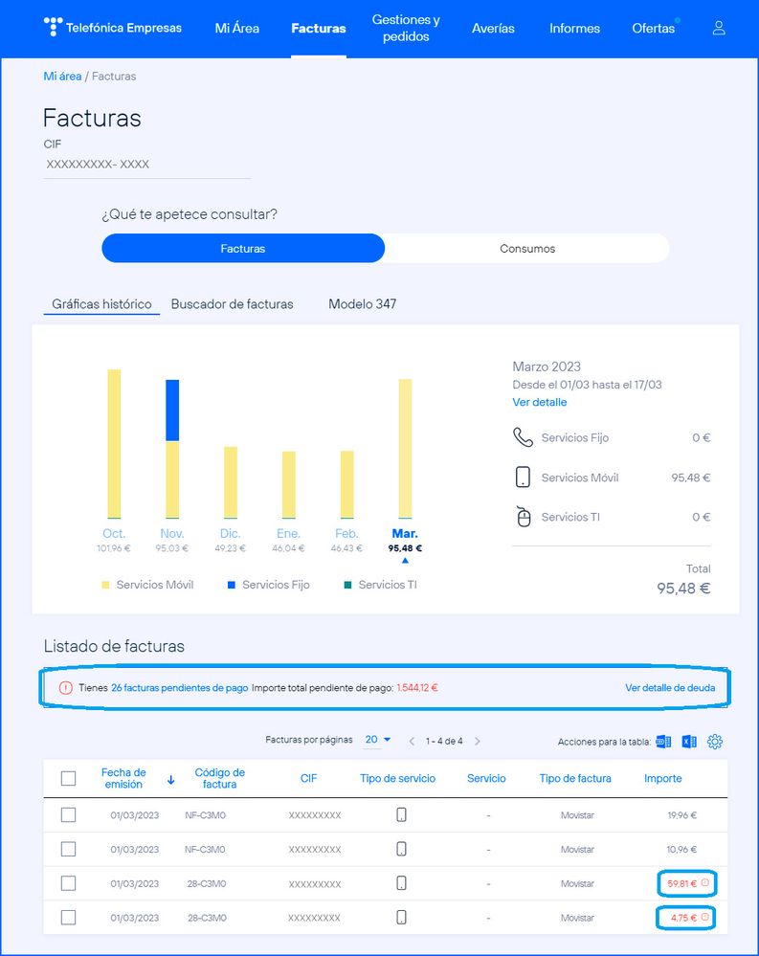
Task: Click mobile service icon in first invoice row
Action: [x=401, y=815]
